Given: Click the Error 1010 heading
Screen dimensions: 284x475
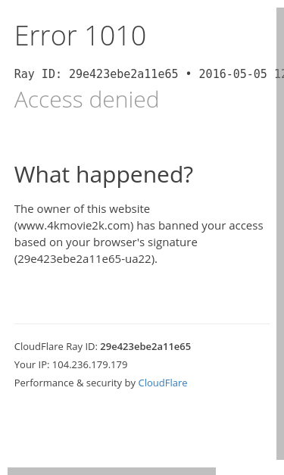Looking at the screenshot, I should 80,36.
